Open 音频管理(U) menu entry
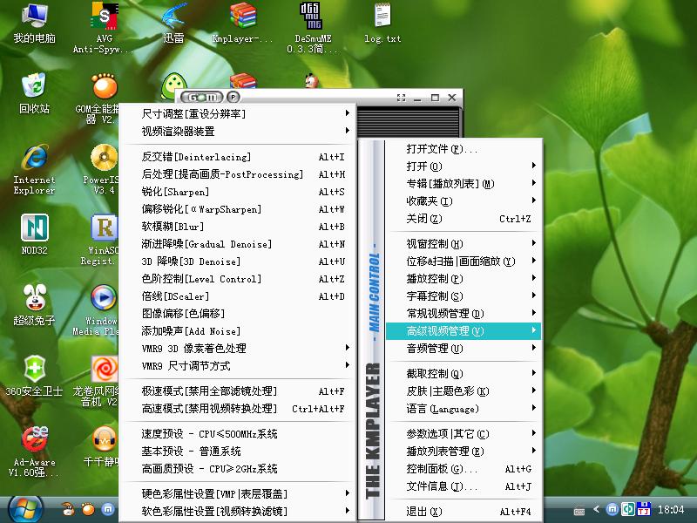Image resolution: width=697 pixels, height=523 pixels. [x=464, y=348]
